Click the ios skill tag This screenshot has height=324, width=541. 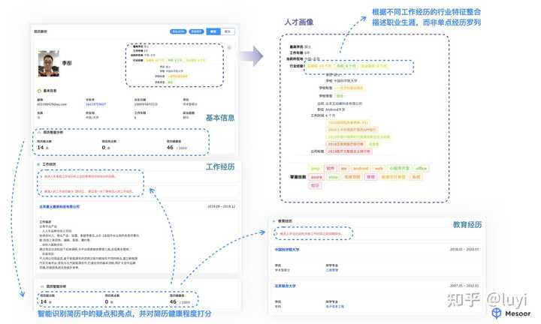tap(343, 168)
